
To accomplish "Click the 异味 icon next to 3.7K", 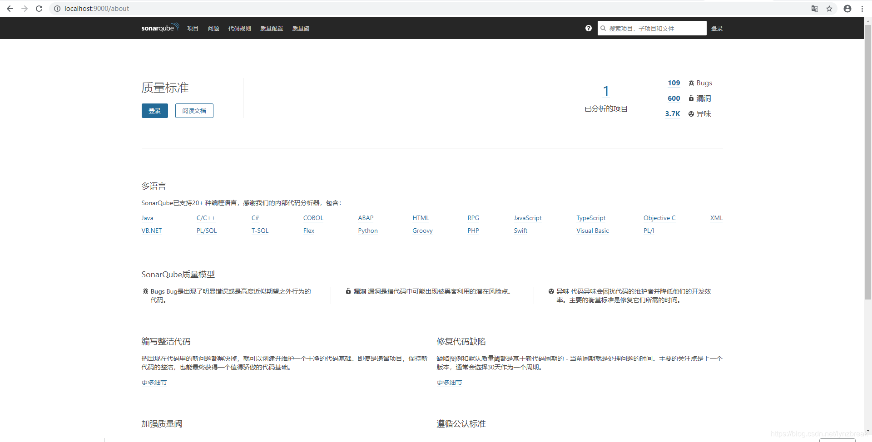I will click(691, 113).
